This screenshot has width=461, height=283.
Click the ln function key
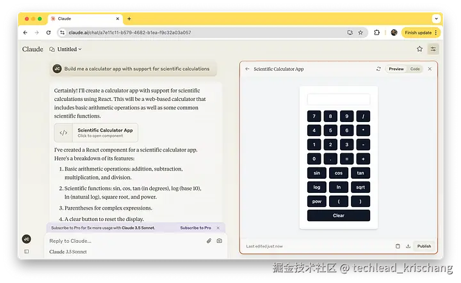[x=339, y=187]
